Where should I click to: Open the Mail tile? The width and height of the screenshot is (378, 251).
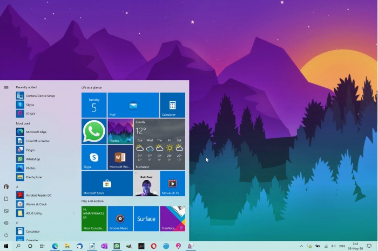(133, 105)
